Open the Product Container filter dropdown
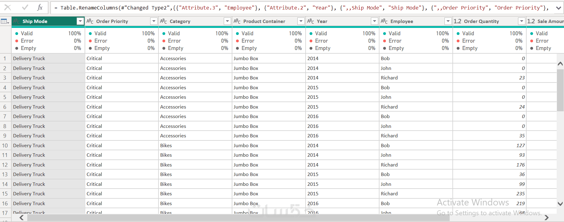The image size is (564, 222). pos(301,21)
